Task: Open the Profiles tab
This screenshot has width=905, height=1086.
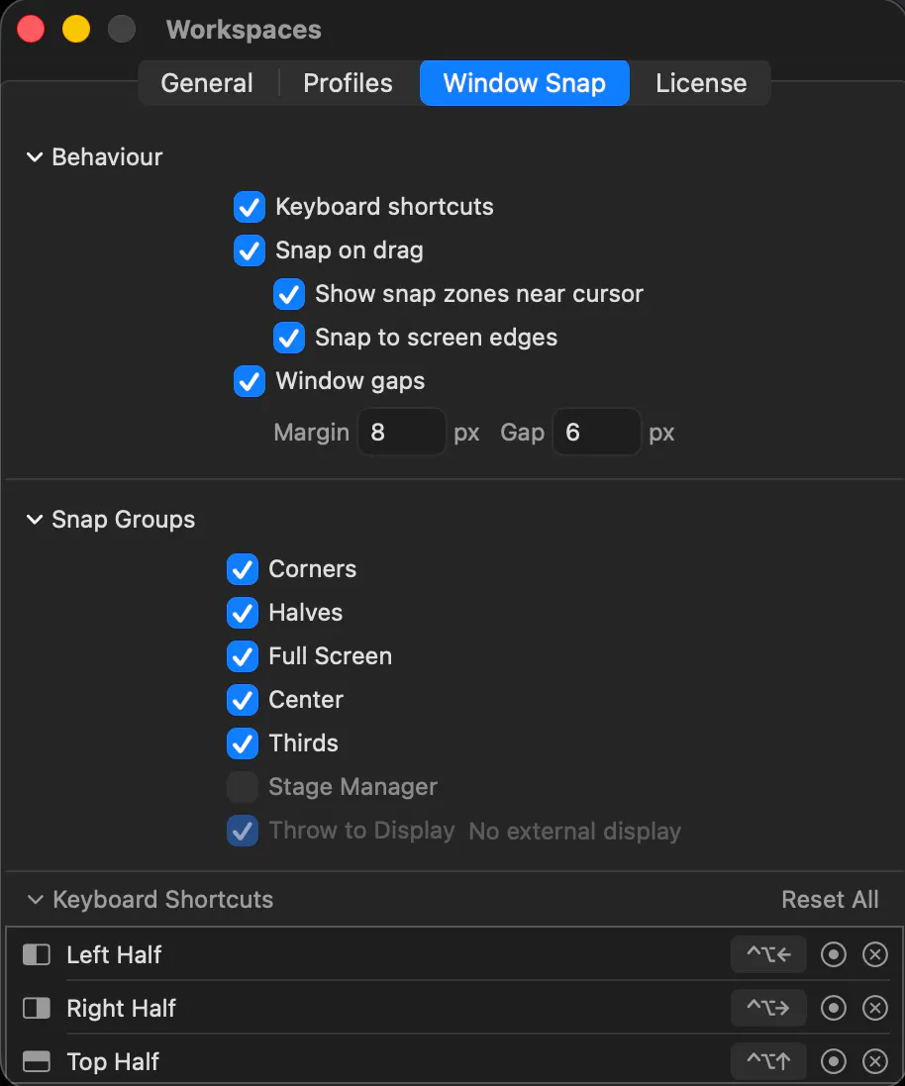Action: coord(349,83)
